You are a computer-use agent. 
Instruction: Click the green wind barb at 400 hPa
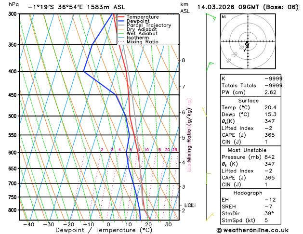210,67
